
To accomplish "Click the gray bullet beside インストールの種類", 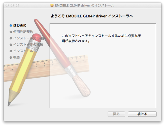I will [11, 45].
